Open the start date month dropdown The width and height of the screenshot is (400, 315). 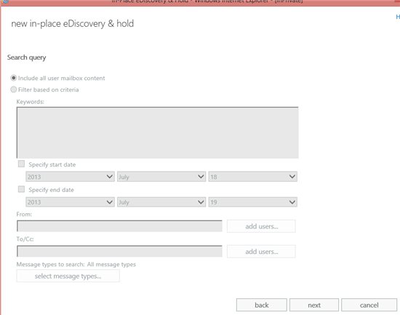[x=161, y=177]
